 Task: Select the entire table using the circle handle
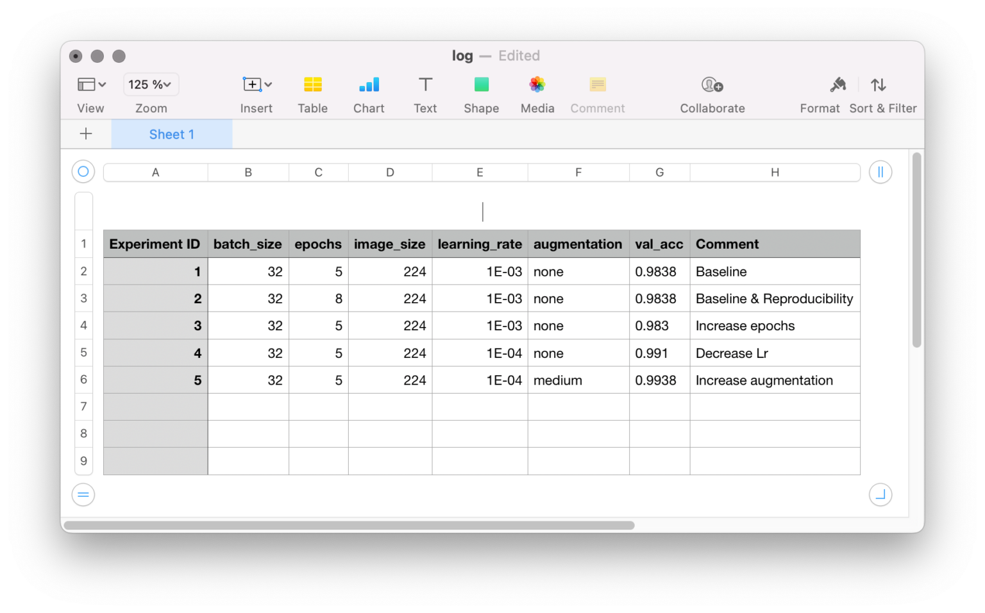83,171
